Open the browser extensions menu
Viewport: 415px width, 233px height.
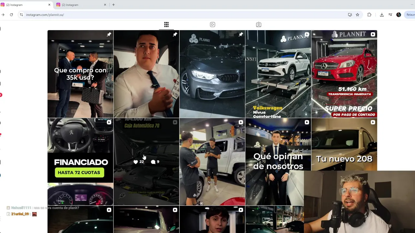(x=369, y=15)
